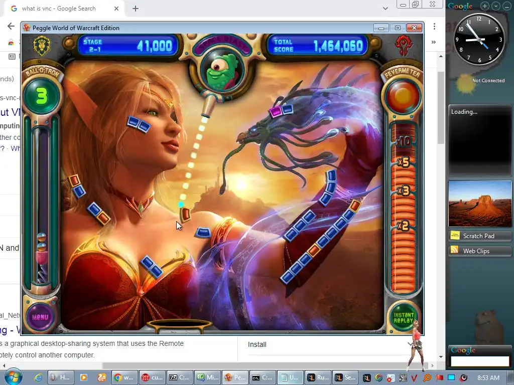
Task: Click the Alliance lion emblem in Peggle
Action: tap(42, 46)
